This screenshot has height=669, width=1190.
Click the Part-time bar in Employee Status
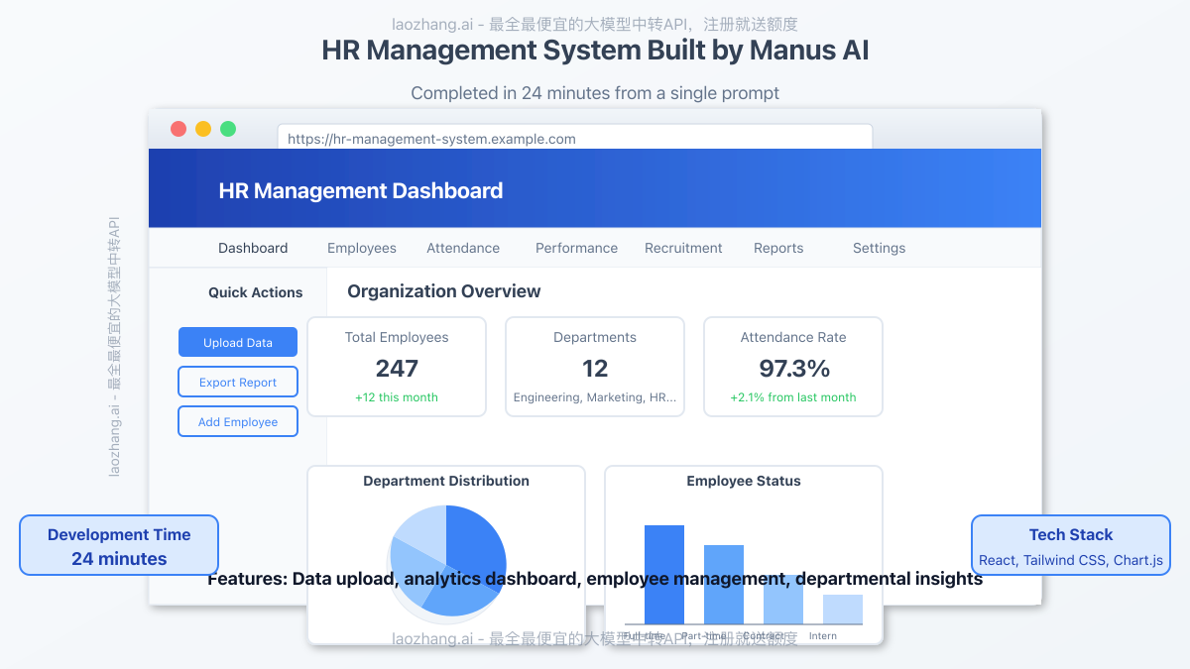pyautogui.click(x=724, y=585)
